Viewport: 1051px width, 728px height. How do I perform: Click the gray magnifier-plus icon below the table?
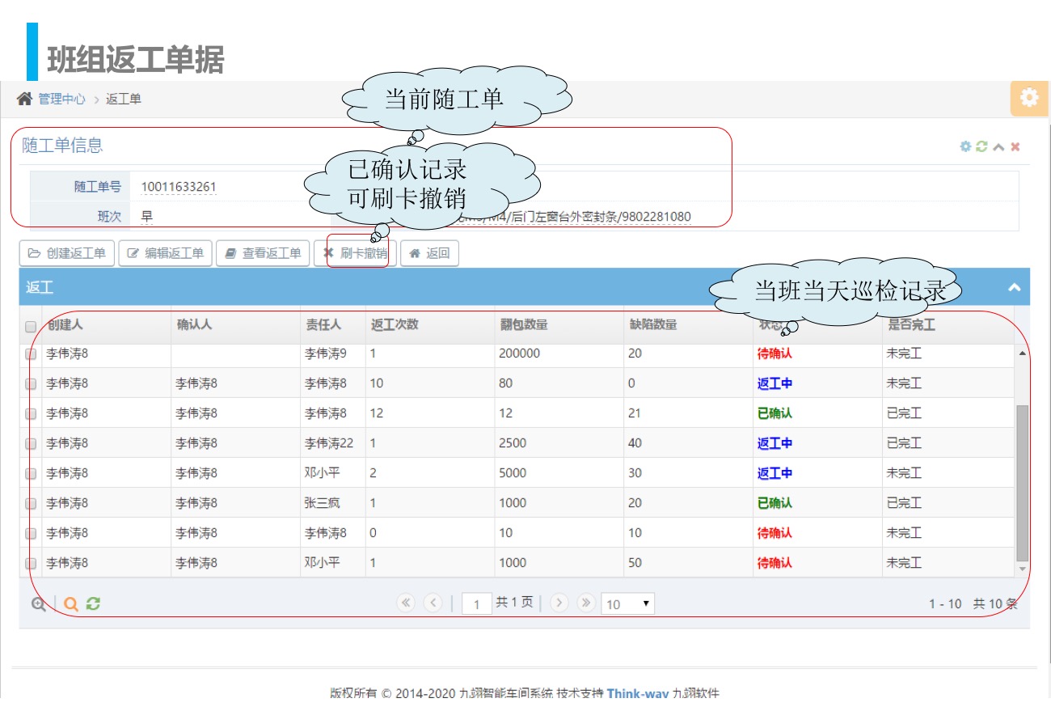38,603
